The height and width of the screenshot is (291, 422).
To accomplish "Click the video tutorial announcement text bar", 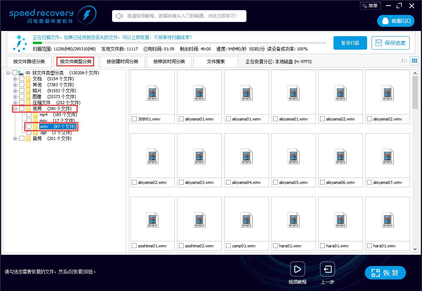I will pos(179,16).
